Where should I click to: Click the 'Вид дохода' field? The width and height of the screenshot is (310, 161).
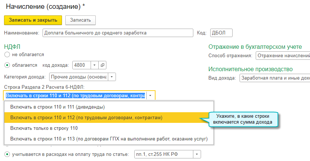click(274, 78)
